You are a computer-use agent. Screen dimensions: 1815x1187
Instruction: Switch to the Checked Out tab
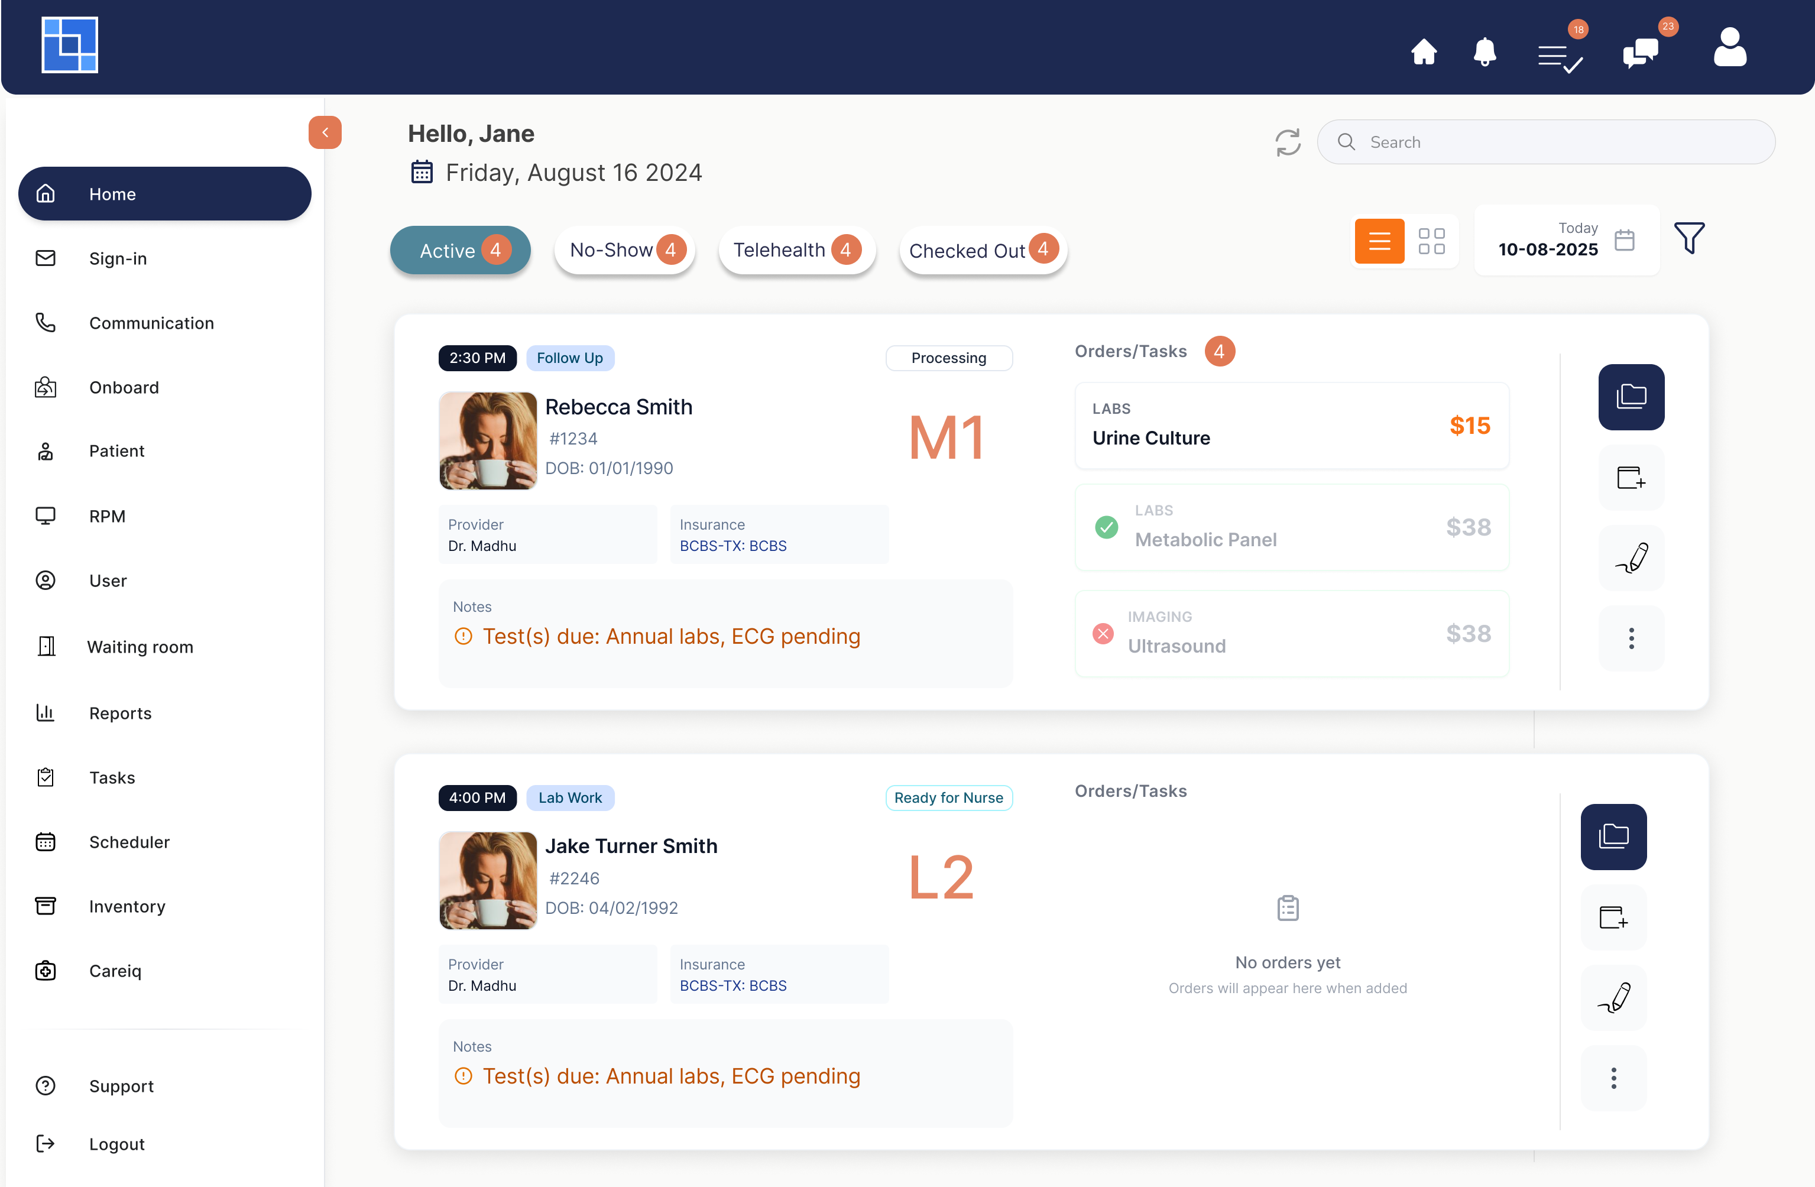982,250
